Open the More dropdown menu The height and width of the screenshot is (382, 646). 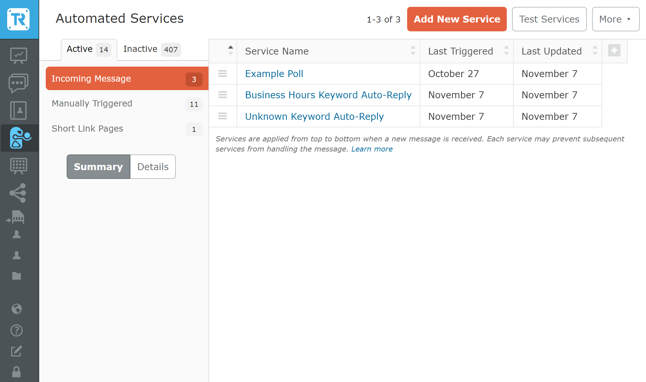(616, 19)
